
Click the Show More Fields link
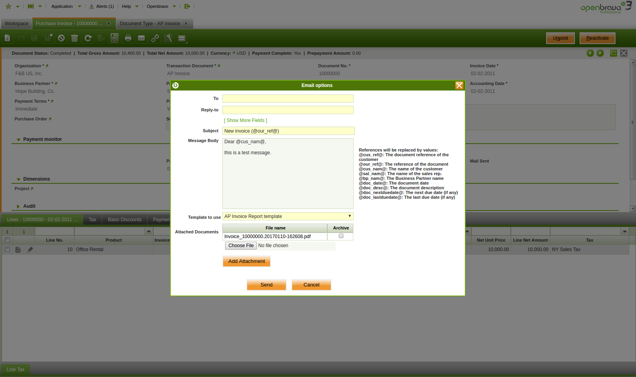tap(246, 120)
